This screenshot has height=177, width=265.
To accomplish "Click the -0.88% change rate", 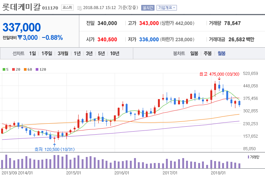I will point(52,37).
